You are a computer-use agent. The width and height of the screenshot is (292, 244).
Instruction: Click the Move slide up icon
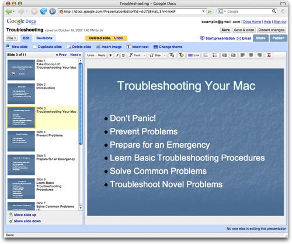pos(11,214)
